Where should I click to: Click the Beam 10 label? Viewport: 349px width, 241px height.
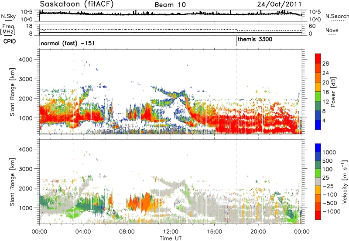click(x=170, y=5)
